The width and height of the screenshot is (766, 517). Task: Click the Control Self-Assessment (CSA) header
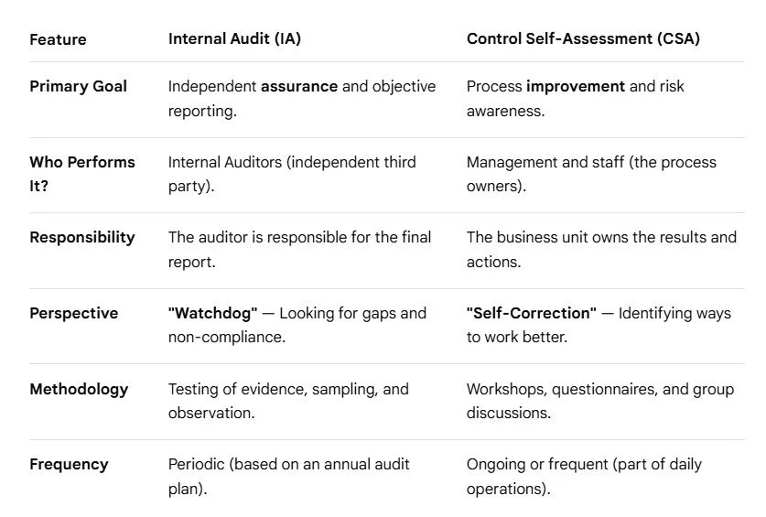pyautogui.click(x=583, y=38)
